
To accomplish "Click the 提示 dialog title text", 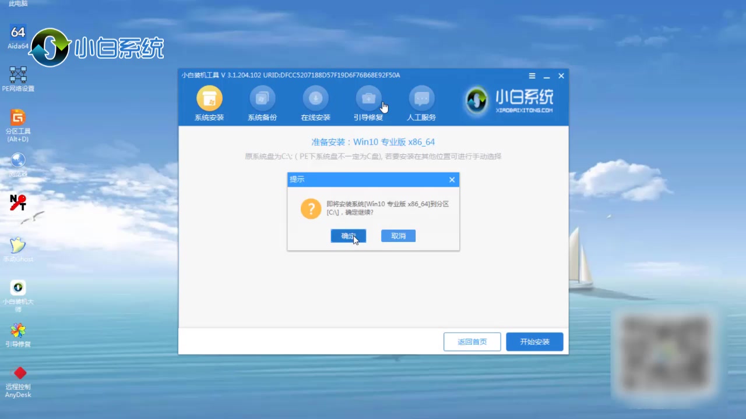I will pyautogui.click(x=297, y=179).
